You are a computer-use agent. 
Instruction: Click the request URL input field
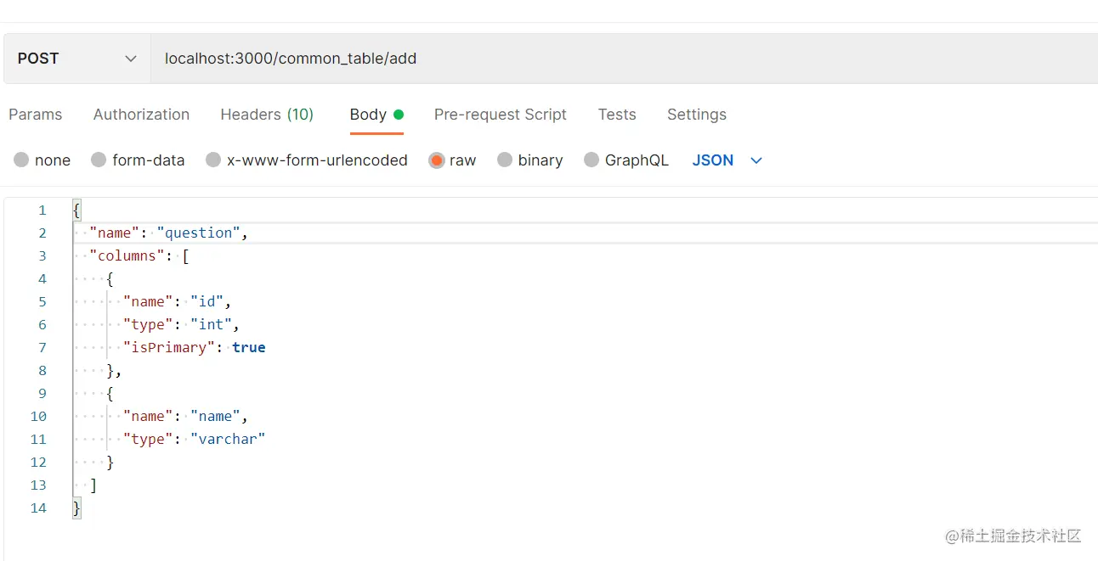tap(595, 59)
